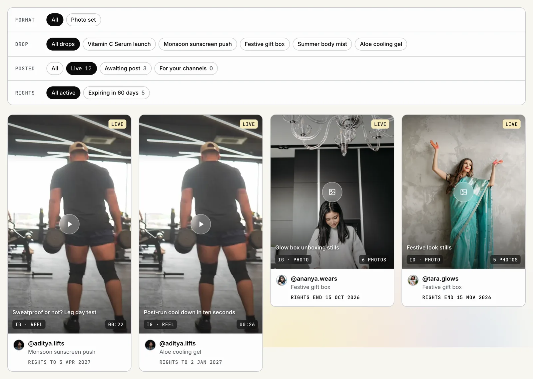Click the 5 PHOTOS count badge

[505, 260]
